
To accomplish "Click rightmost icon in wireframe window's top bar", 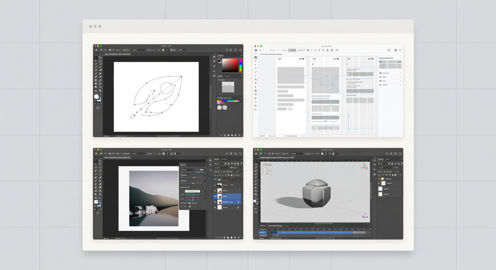I will 400,50.
